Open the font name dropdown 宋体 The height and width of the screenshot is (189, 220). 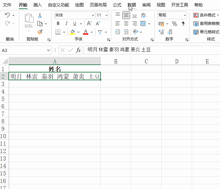pos(93,15)
